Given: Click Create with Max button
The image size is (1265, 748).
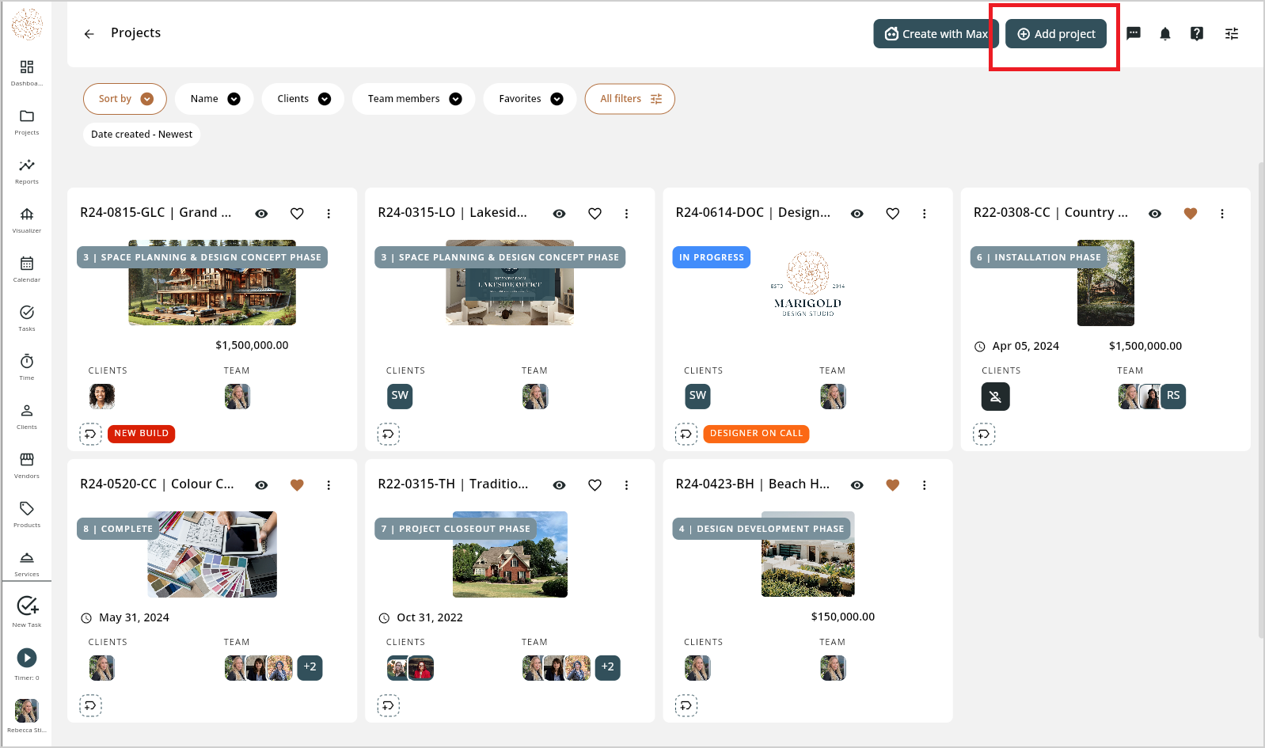Looking at the screenshot, I should (x=936, y=34).
